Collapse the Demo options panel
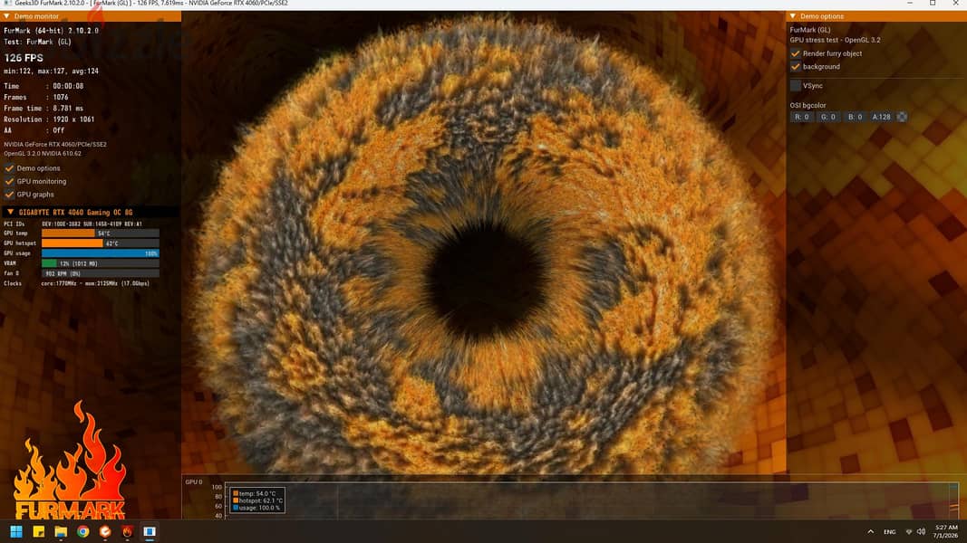Image resolution: width=967 pixels, height=543 pixels. [x=793, y=16]
